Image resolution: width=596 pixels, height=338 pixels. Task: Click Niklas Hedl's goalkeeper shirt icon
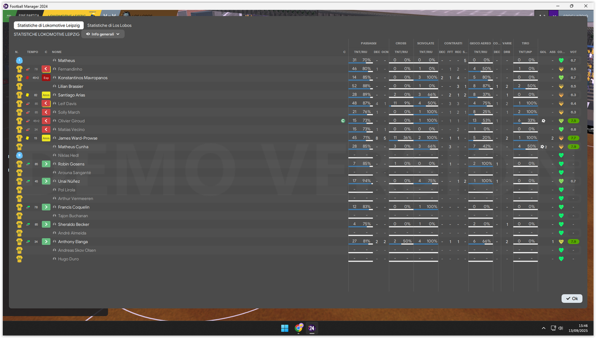pyautogui.click(x=19, y=155)
